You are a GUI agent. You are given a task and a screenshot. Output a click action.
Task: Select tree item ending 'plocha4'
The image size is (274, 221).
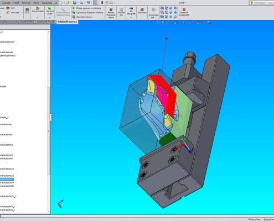7,155
